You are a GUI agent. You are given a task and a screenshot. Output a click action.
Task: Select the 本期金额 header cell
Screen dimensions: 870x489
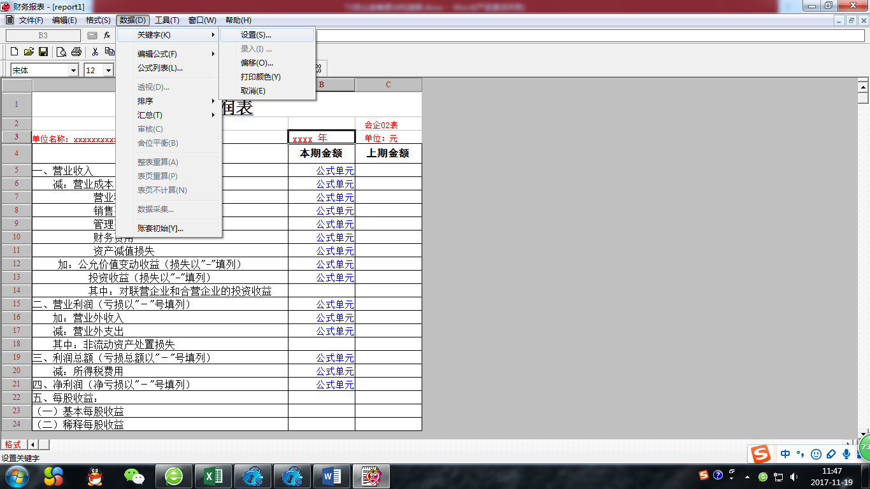pos(322,153)
